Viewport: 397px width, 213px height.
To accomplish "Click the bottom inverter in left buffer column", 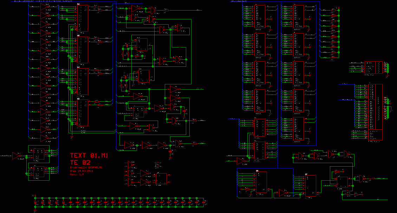I will pos(45,138).
